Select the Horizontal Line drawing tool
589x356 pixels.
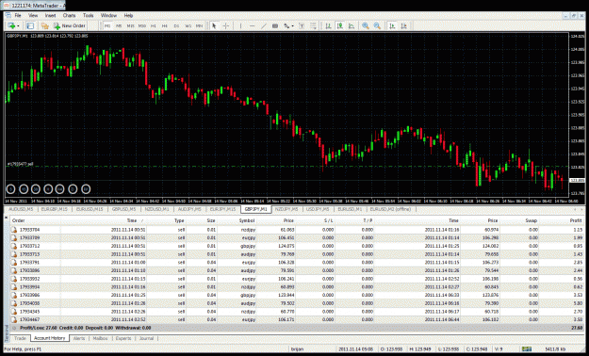tap(252, 26)
